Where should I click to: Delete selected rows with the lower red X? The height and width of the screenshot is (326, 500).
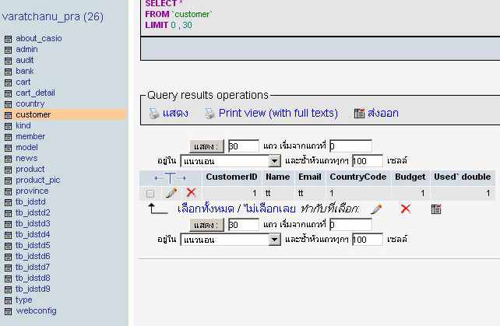pyautogui.click(x=406, y=209)
